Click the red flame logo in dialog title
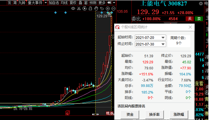The image size is (209, 120). [117, 27]
